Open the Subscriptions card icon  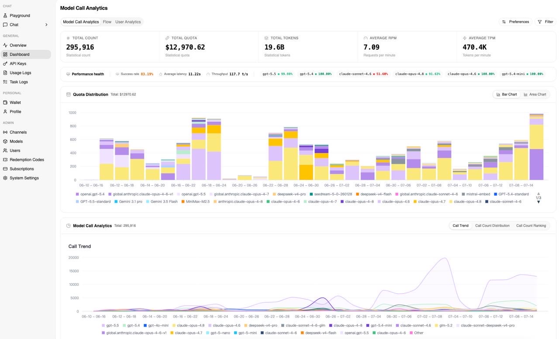pyautogui.click(x=5, y=168)
